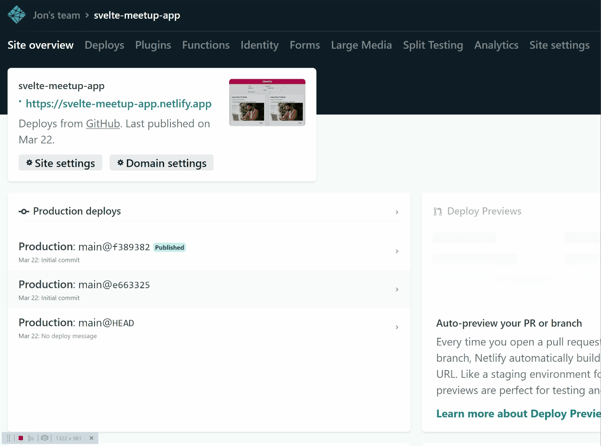Switch to the Deploys tab
The width and height of the screenshot is (601, 446).
click(104, 45)
